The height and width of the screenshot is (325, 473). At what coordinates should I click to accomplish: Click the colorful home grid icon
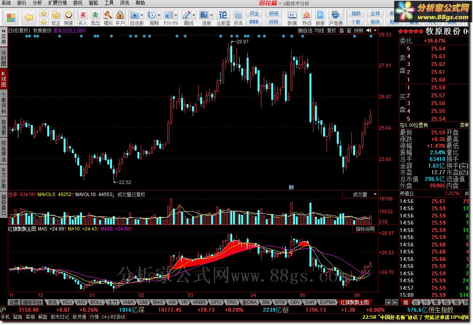click(x=11, y=18)
